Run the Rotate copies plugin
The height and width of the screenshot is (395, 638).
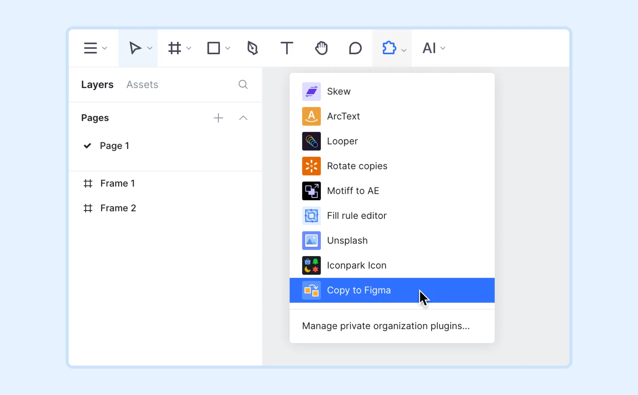point(392,166)
